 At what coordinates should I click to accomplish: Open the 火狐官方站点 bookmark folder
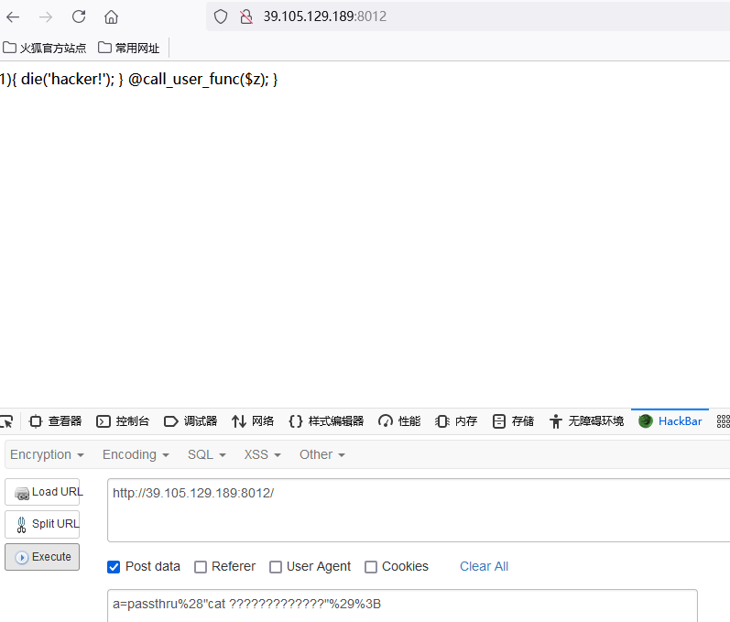(45, 48)
